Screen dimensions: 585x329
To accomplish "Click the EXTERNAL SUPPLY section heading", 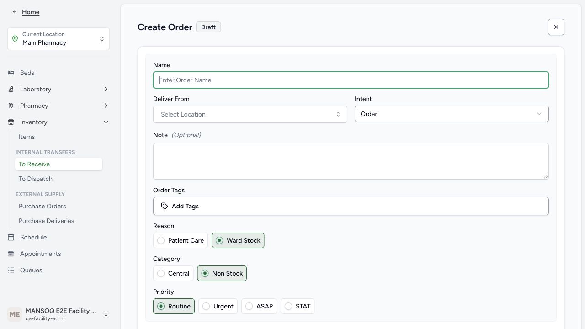I will click(40, 194).
